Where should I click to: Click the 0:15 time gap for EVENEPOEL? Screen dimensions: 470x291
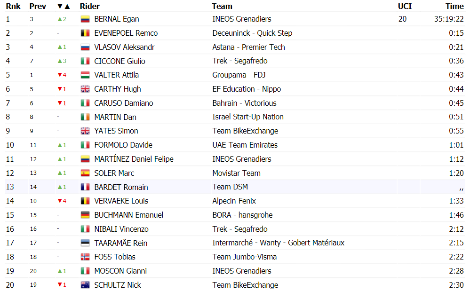tap(456, 33)
